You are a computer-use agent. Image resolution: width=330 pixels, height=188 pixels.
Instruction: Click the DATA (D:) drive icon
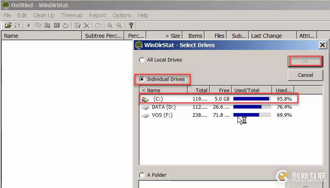(145, 107)
